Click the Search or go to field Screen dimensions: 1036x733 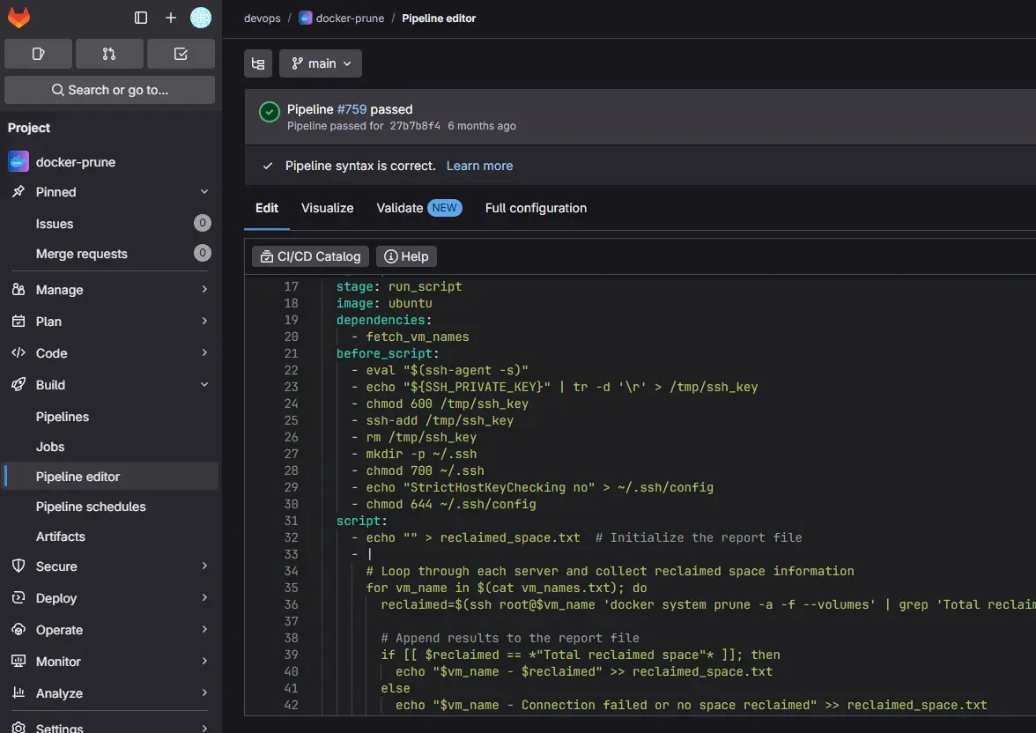[109, 90]
